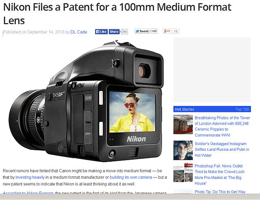Click the Facebook 358 count bubble
This screenshot has width=260, height=200.
click(124, 32)
